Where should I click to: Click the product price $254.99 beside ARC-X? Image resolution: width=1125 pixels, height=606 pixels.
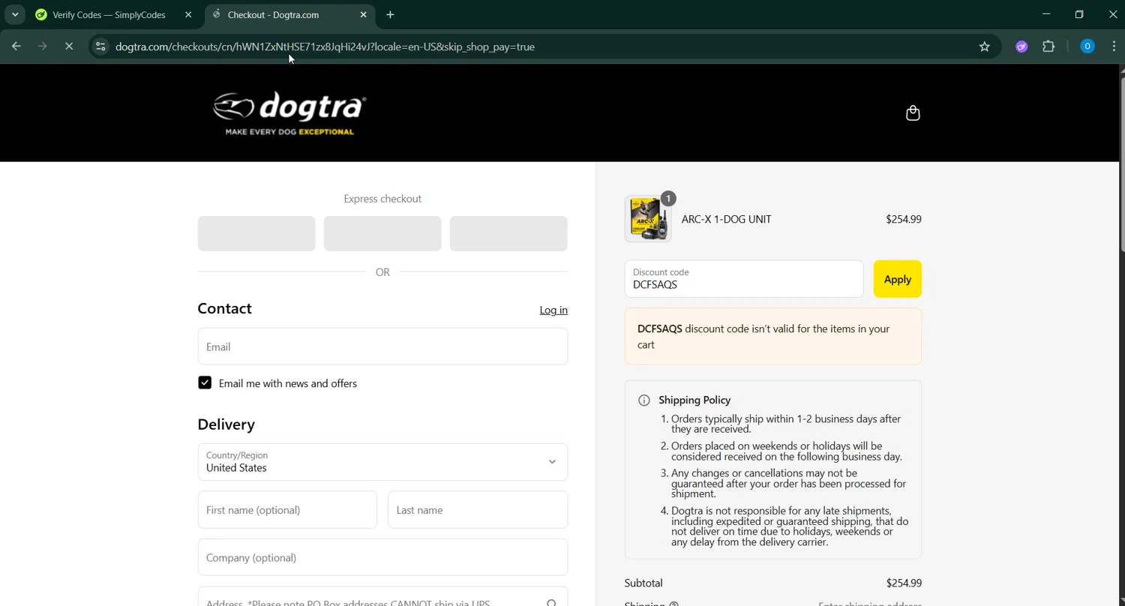pos(904,219)
